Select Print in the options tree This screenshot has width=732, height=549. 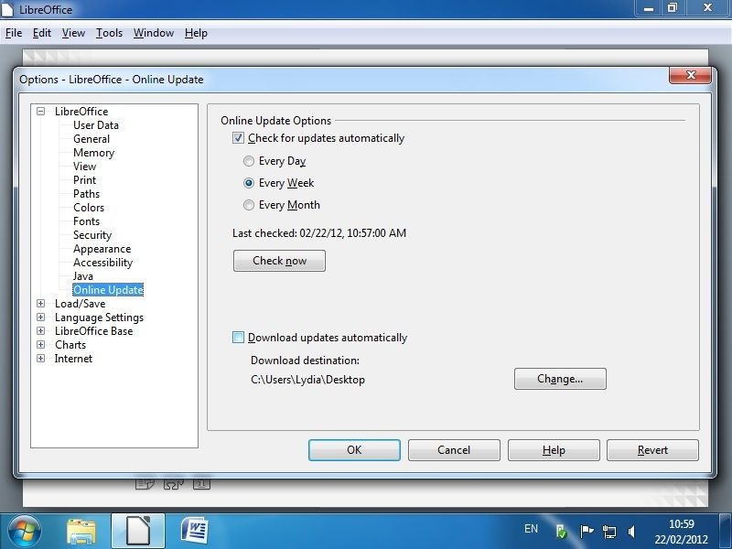84,180
